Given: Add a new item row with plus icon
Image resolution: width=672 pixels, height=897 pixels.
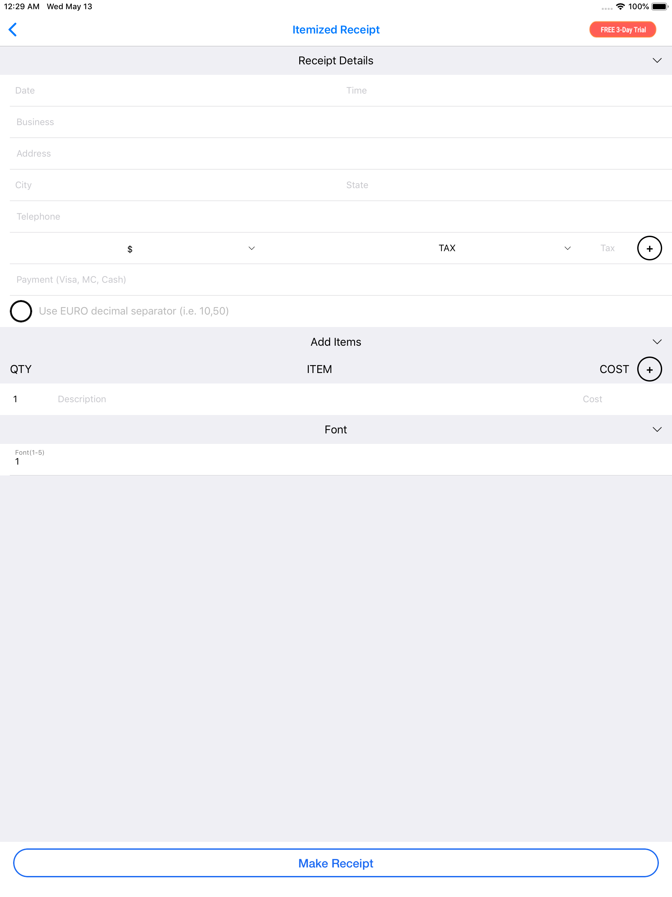Looking at the screenshot, I should (649, 369).
